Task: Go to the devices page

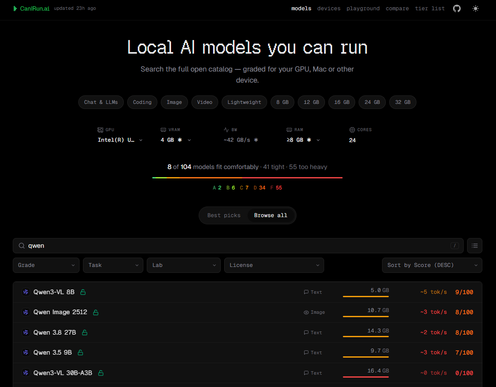Action: (x=329, y=9)
